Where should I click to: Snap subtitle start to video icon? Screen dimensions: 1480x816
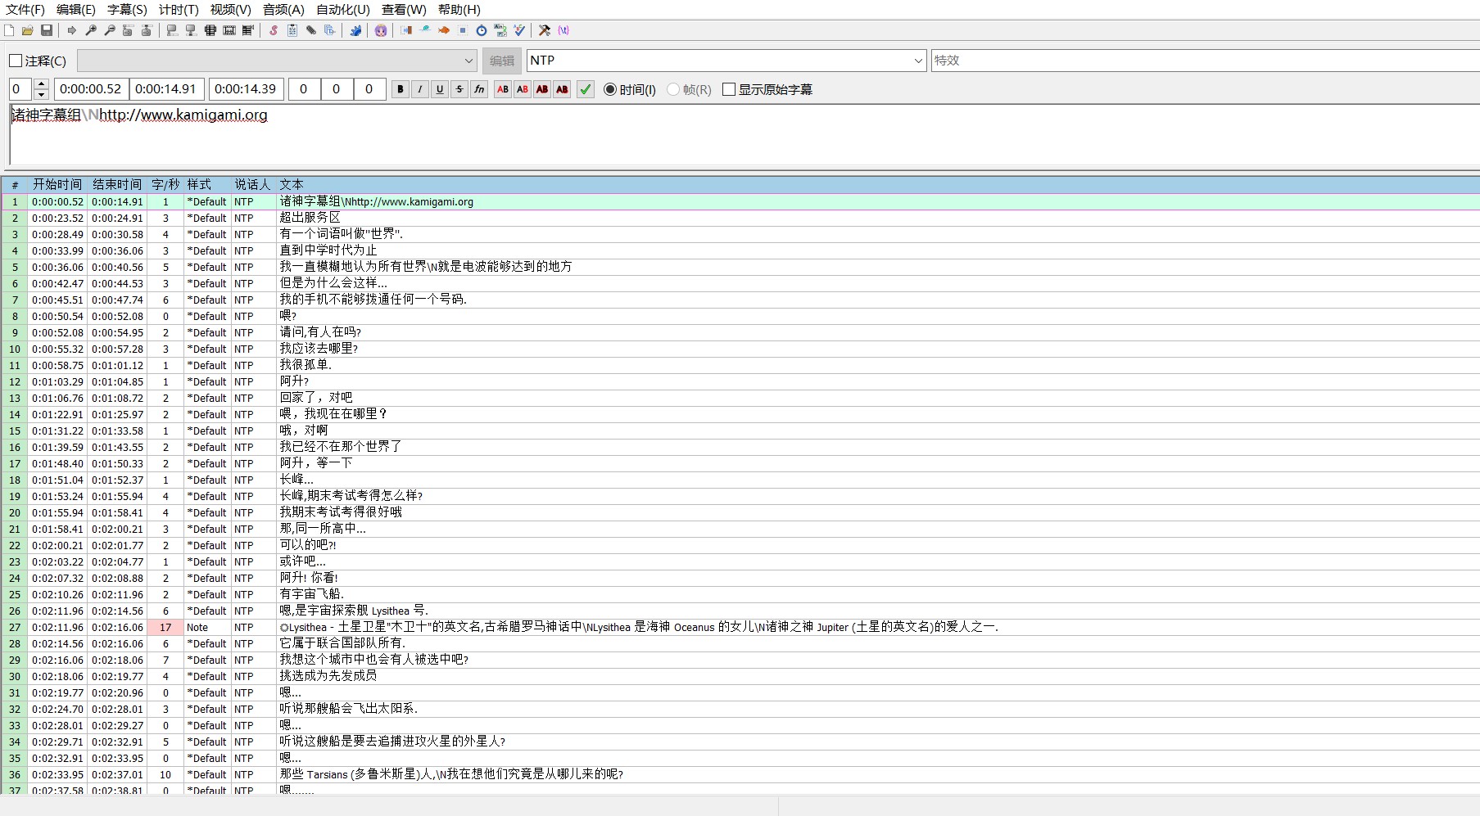click(172, 30)
